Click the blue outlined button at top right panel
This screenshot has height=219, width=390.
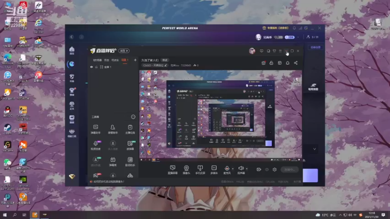click(x=315, y=47)
